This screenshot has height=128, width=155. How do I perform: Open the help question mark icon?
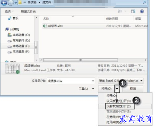142,11
